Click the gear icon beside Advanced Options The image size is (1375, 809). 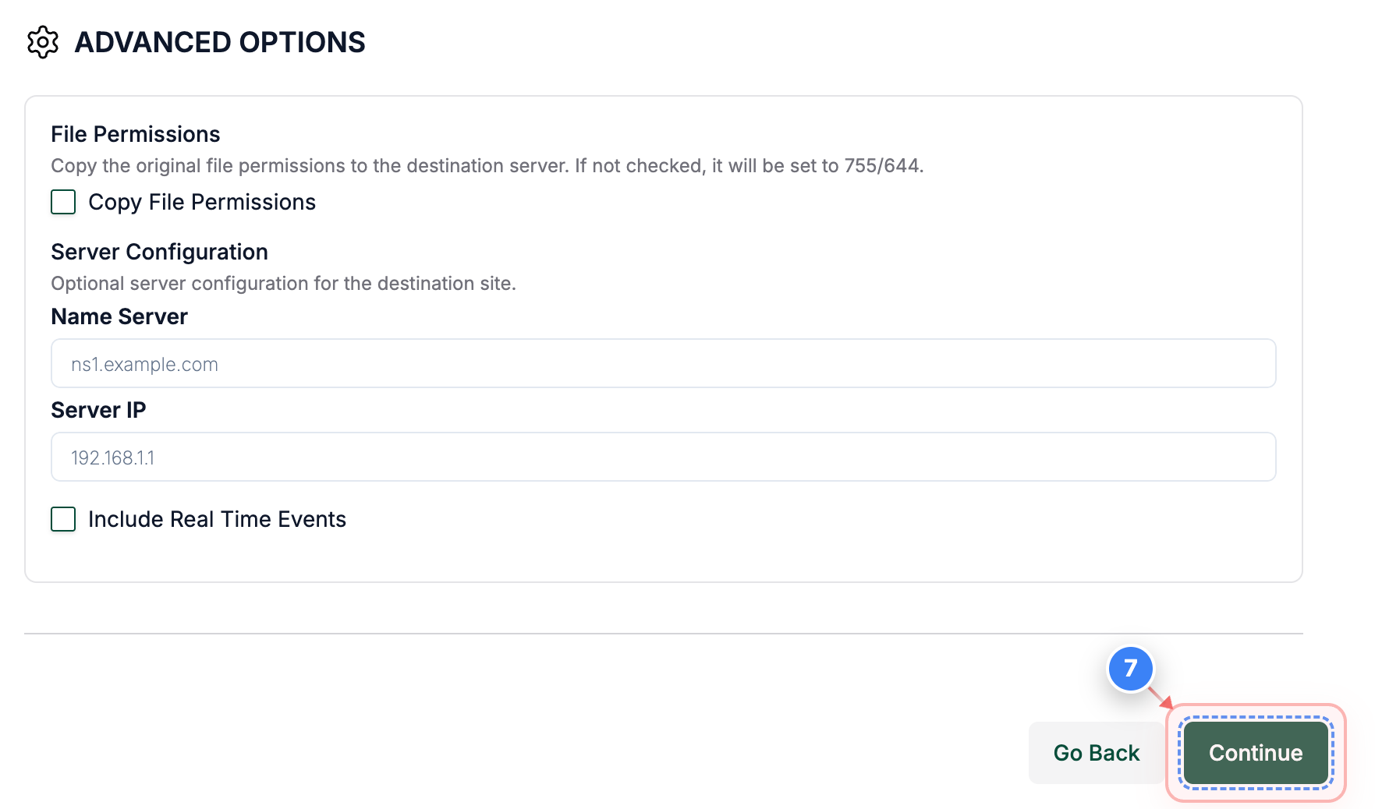click(42, 42)
